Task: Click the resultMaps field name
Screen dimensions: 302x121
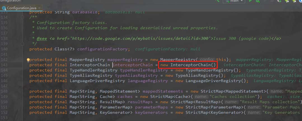Action: (140, 102)
